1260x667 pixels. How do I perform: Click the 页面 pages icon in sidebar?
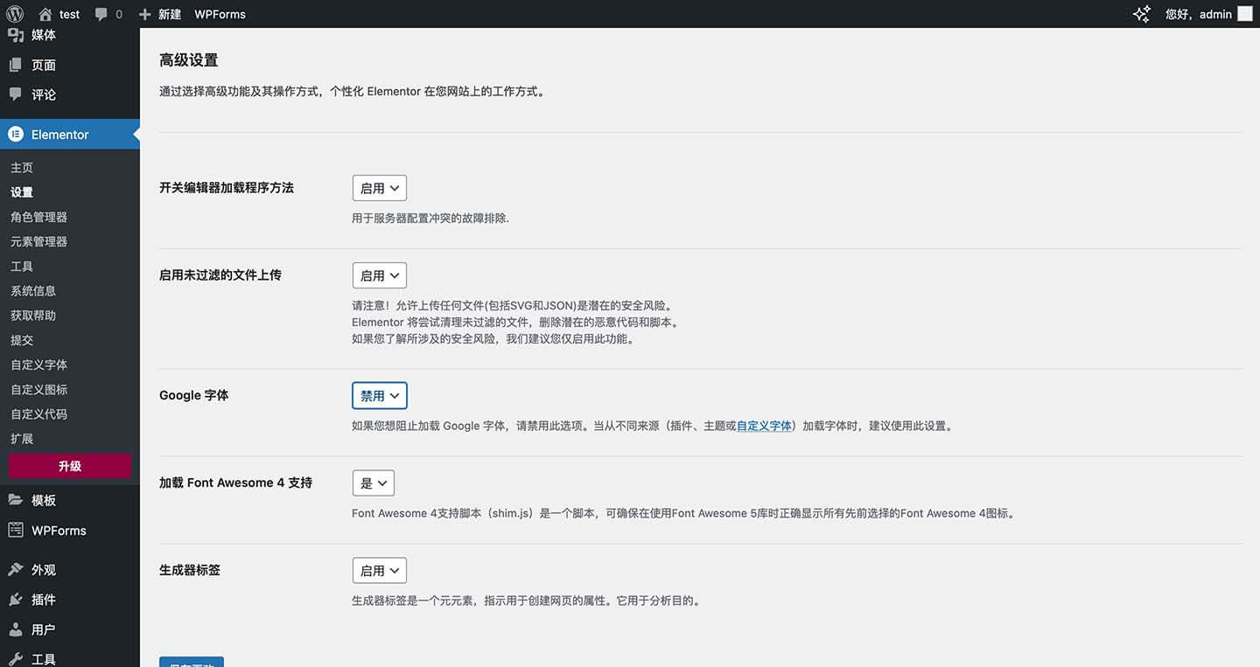15,65
